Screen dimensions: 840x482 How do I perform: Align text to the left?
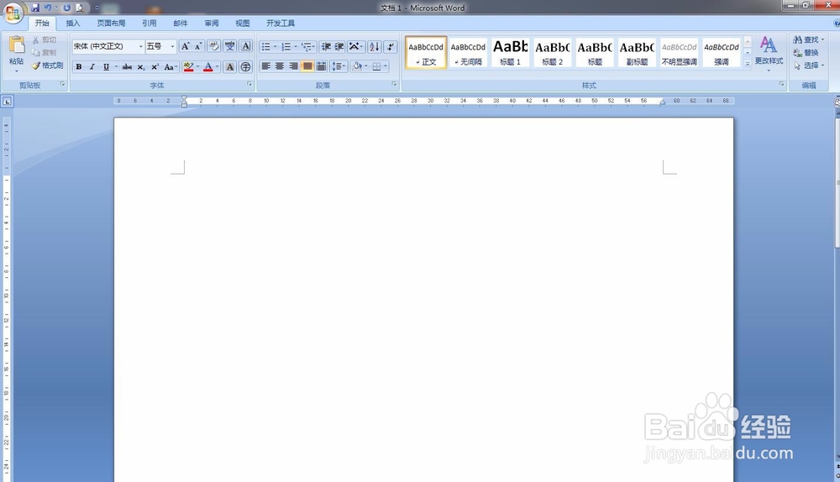pyautogui.click(x=265, y=66)
